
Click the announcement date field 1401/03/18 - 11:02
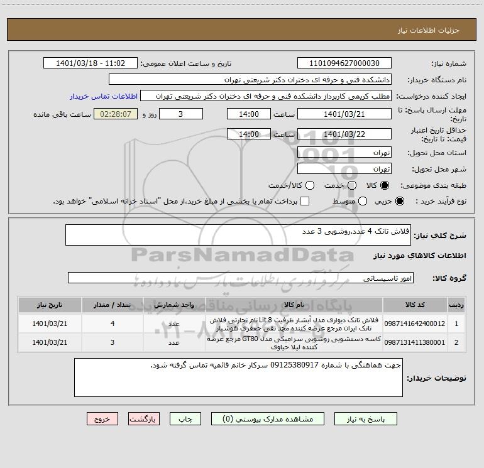coord(91,63)
